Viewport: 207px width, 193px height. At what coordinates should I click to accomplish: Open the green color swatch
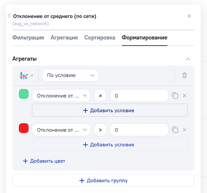click(23, 94)
